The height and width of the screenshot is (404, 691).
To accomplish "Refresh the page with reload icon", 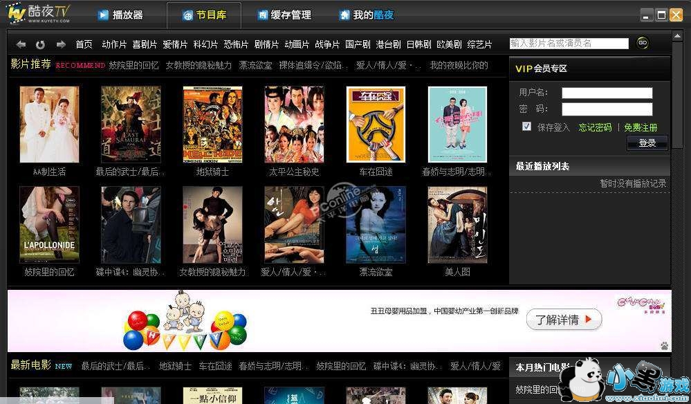I will [x=41, y=44].
